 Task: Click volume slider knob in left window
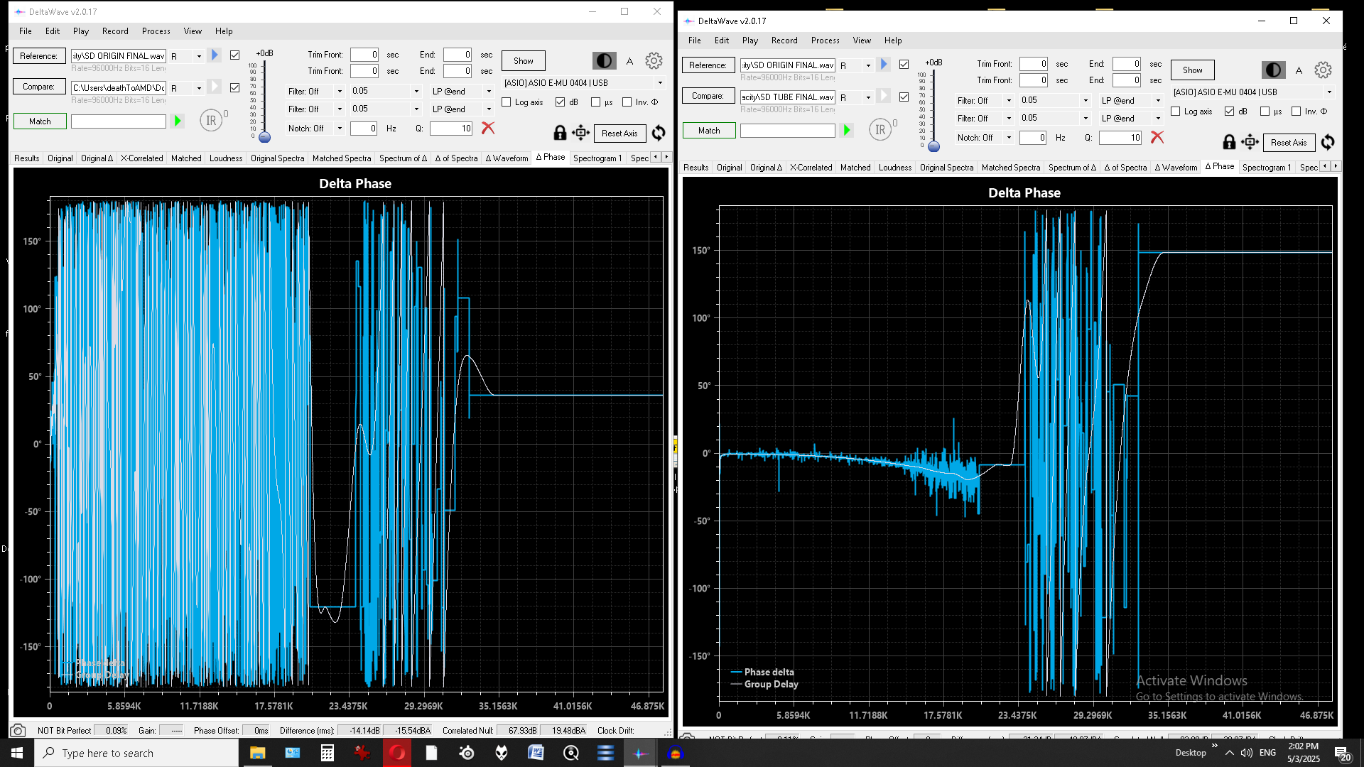click(x=265, y=137)
